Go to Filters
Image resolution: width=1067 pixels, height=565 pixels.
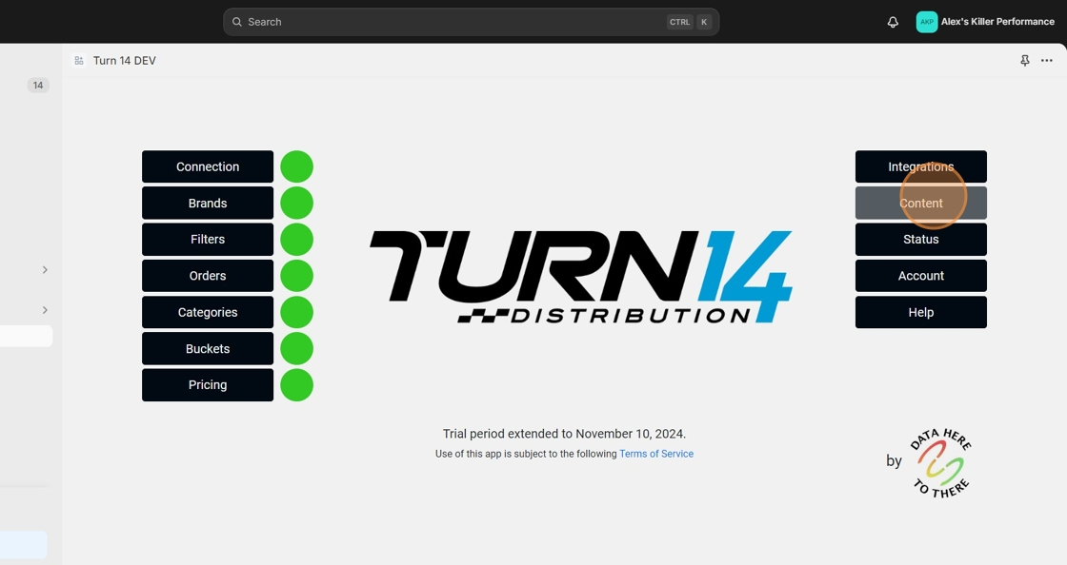click(x=208, y=239)
